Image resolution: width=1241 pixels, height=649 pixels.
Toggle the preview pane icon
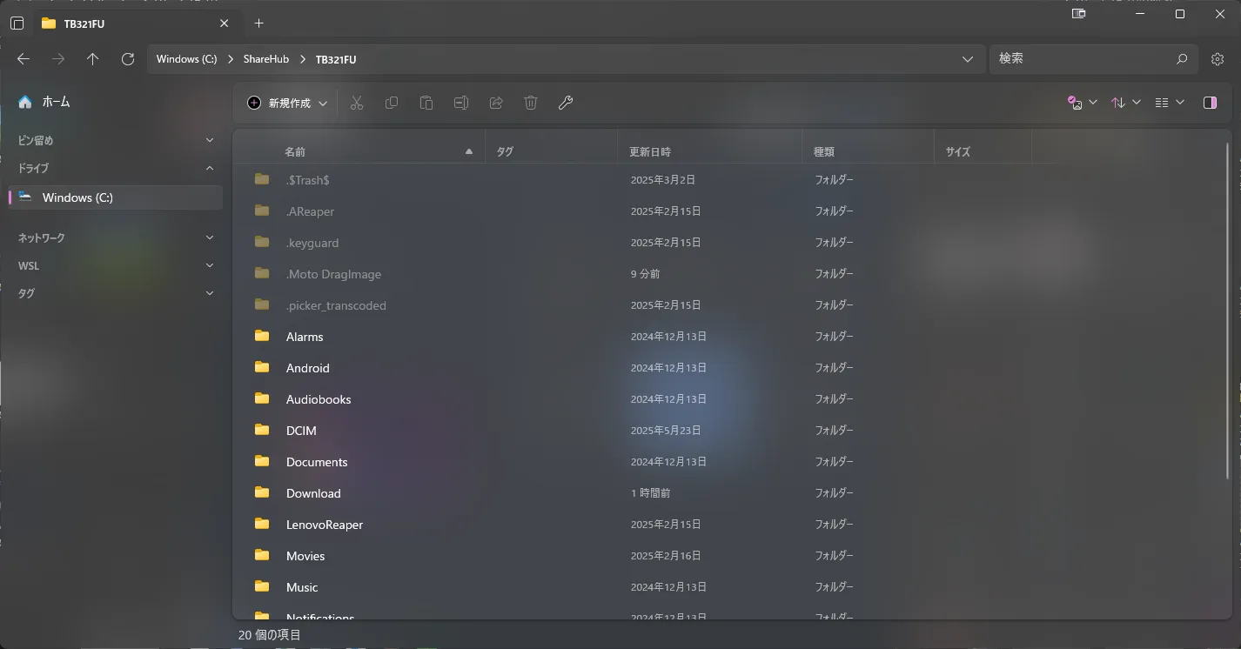pos(1210,103)
